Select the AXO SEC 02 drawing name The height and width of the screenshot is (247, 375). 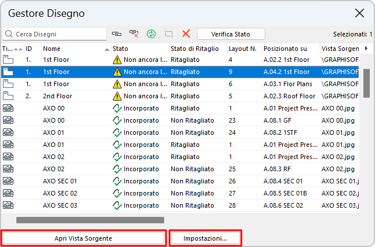pyautogui.click(x=60, y=193)
